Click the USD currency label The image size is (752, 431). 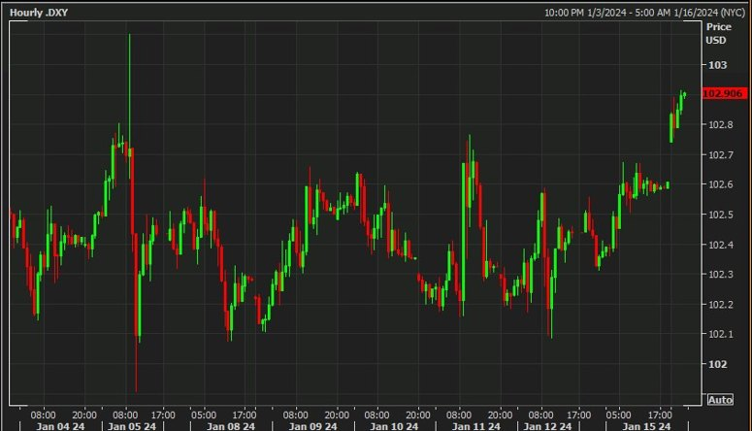tap(715, 41)
